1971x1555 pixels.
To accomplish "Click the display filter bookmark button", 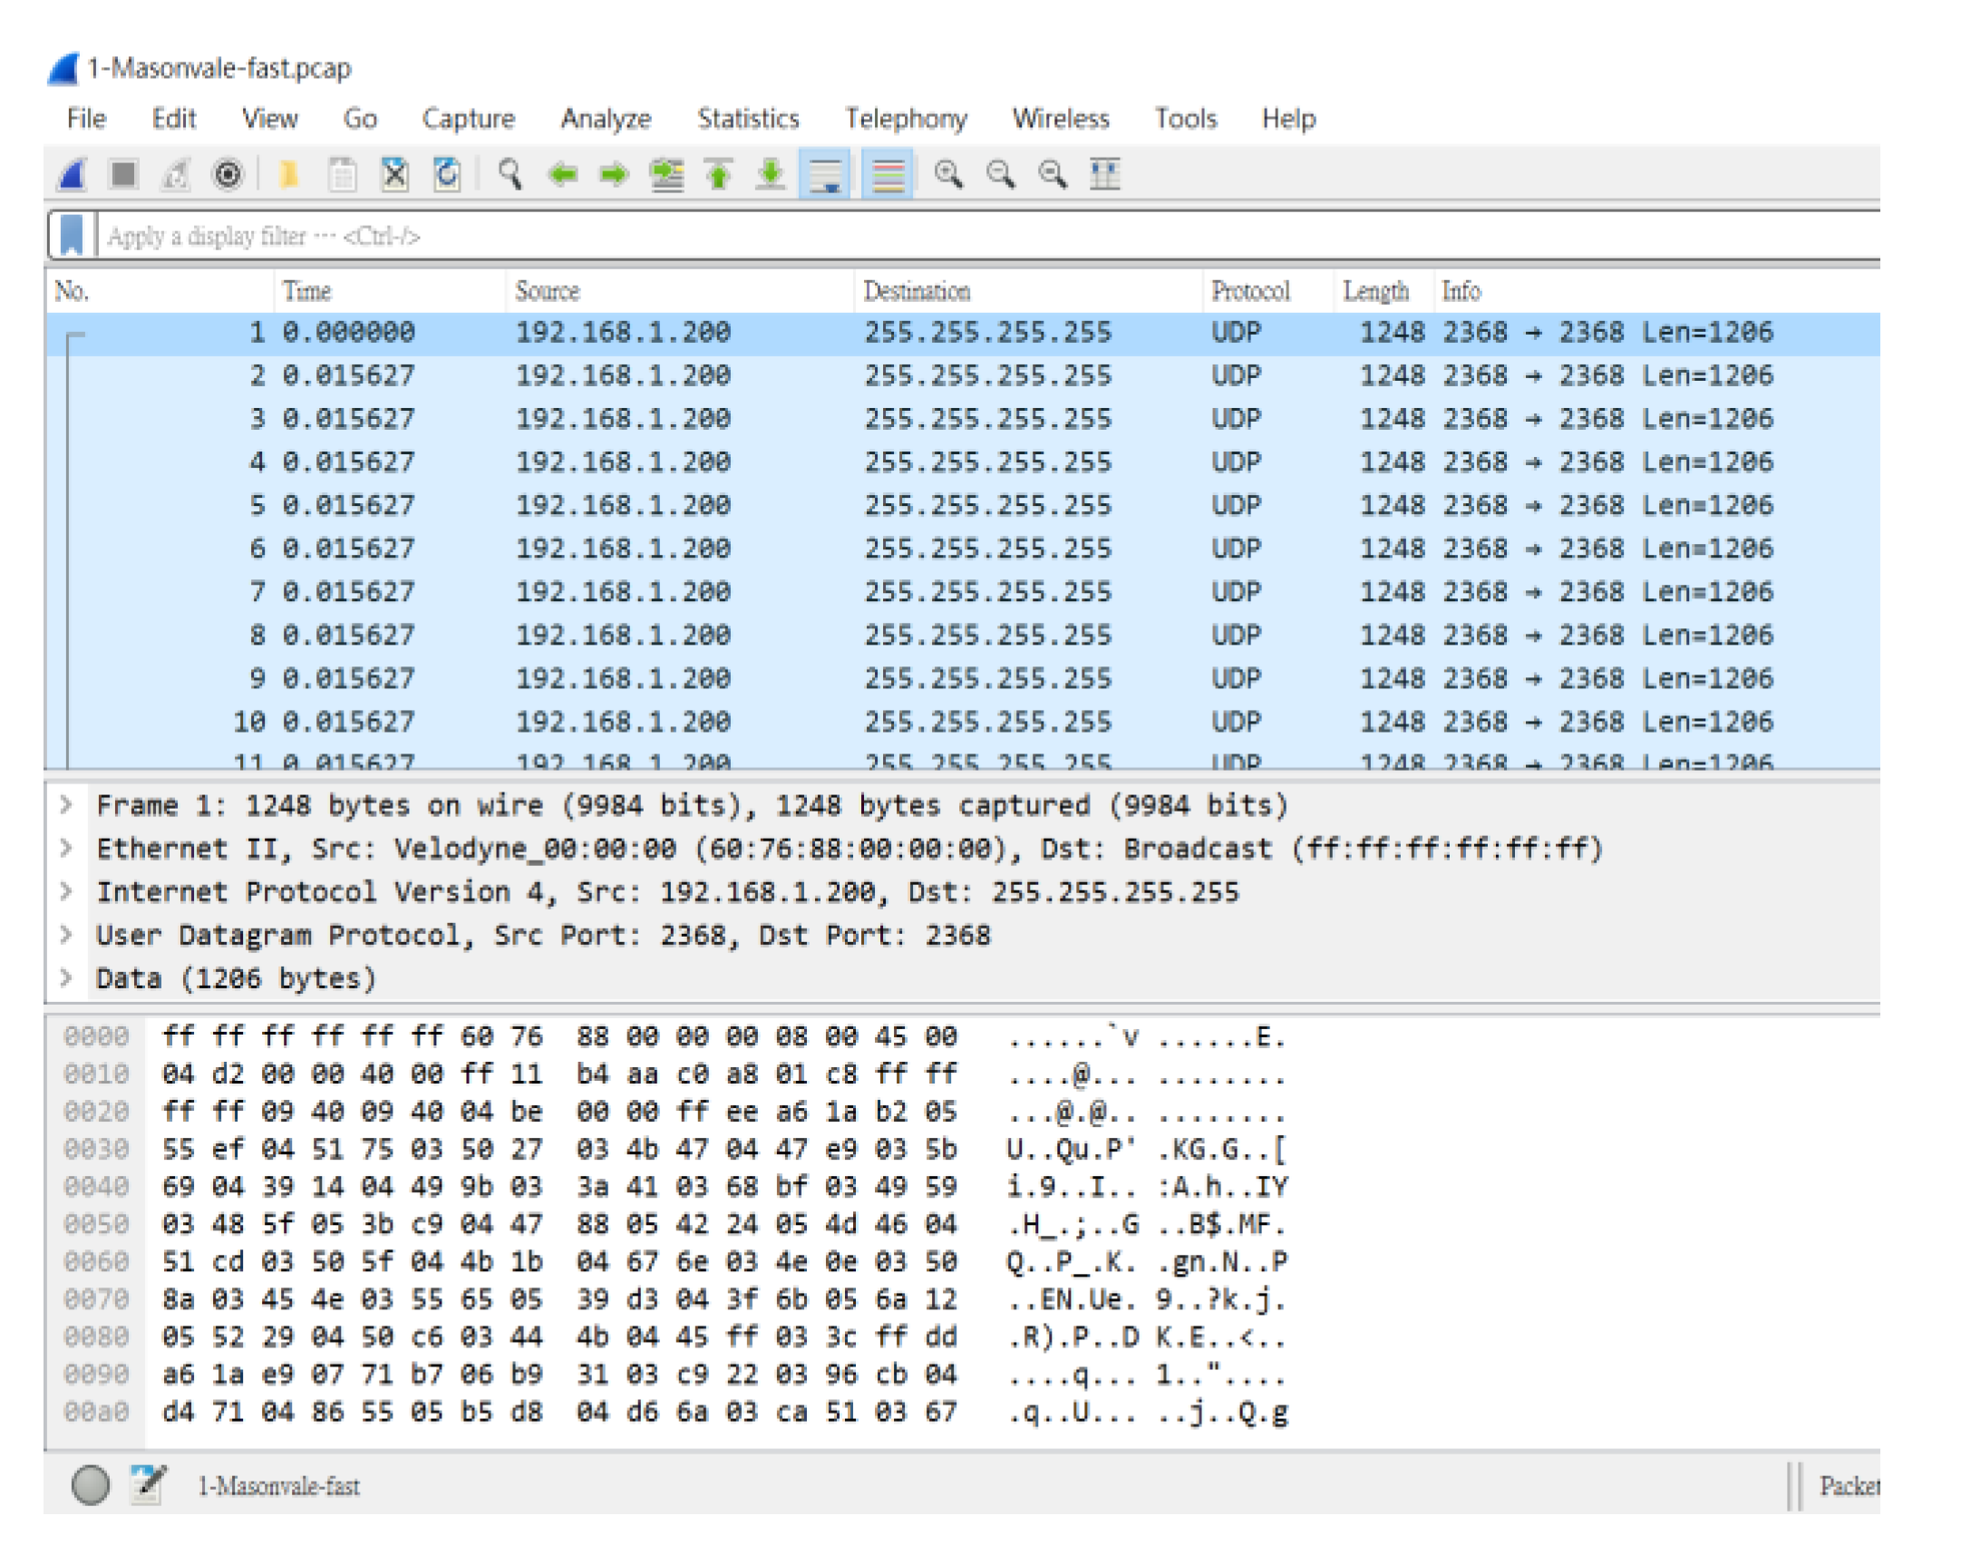I will click(x=72, y=236).
